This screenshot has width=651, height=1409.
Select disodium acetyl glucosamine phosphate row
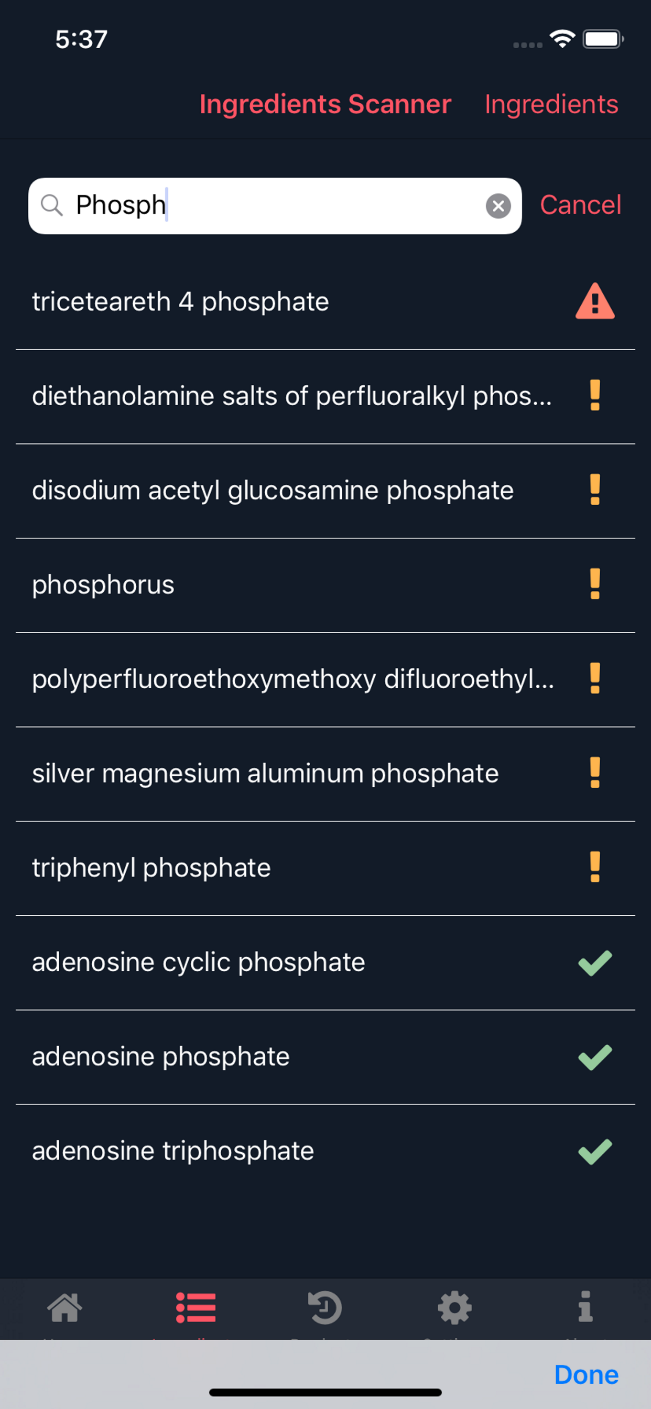click(x=325, y=491)
